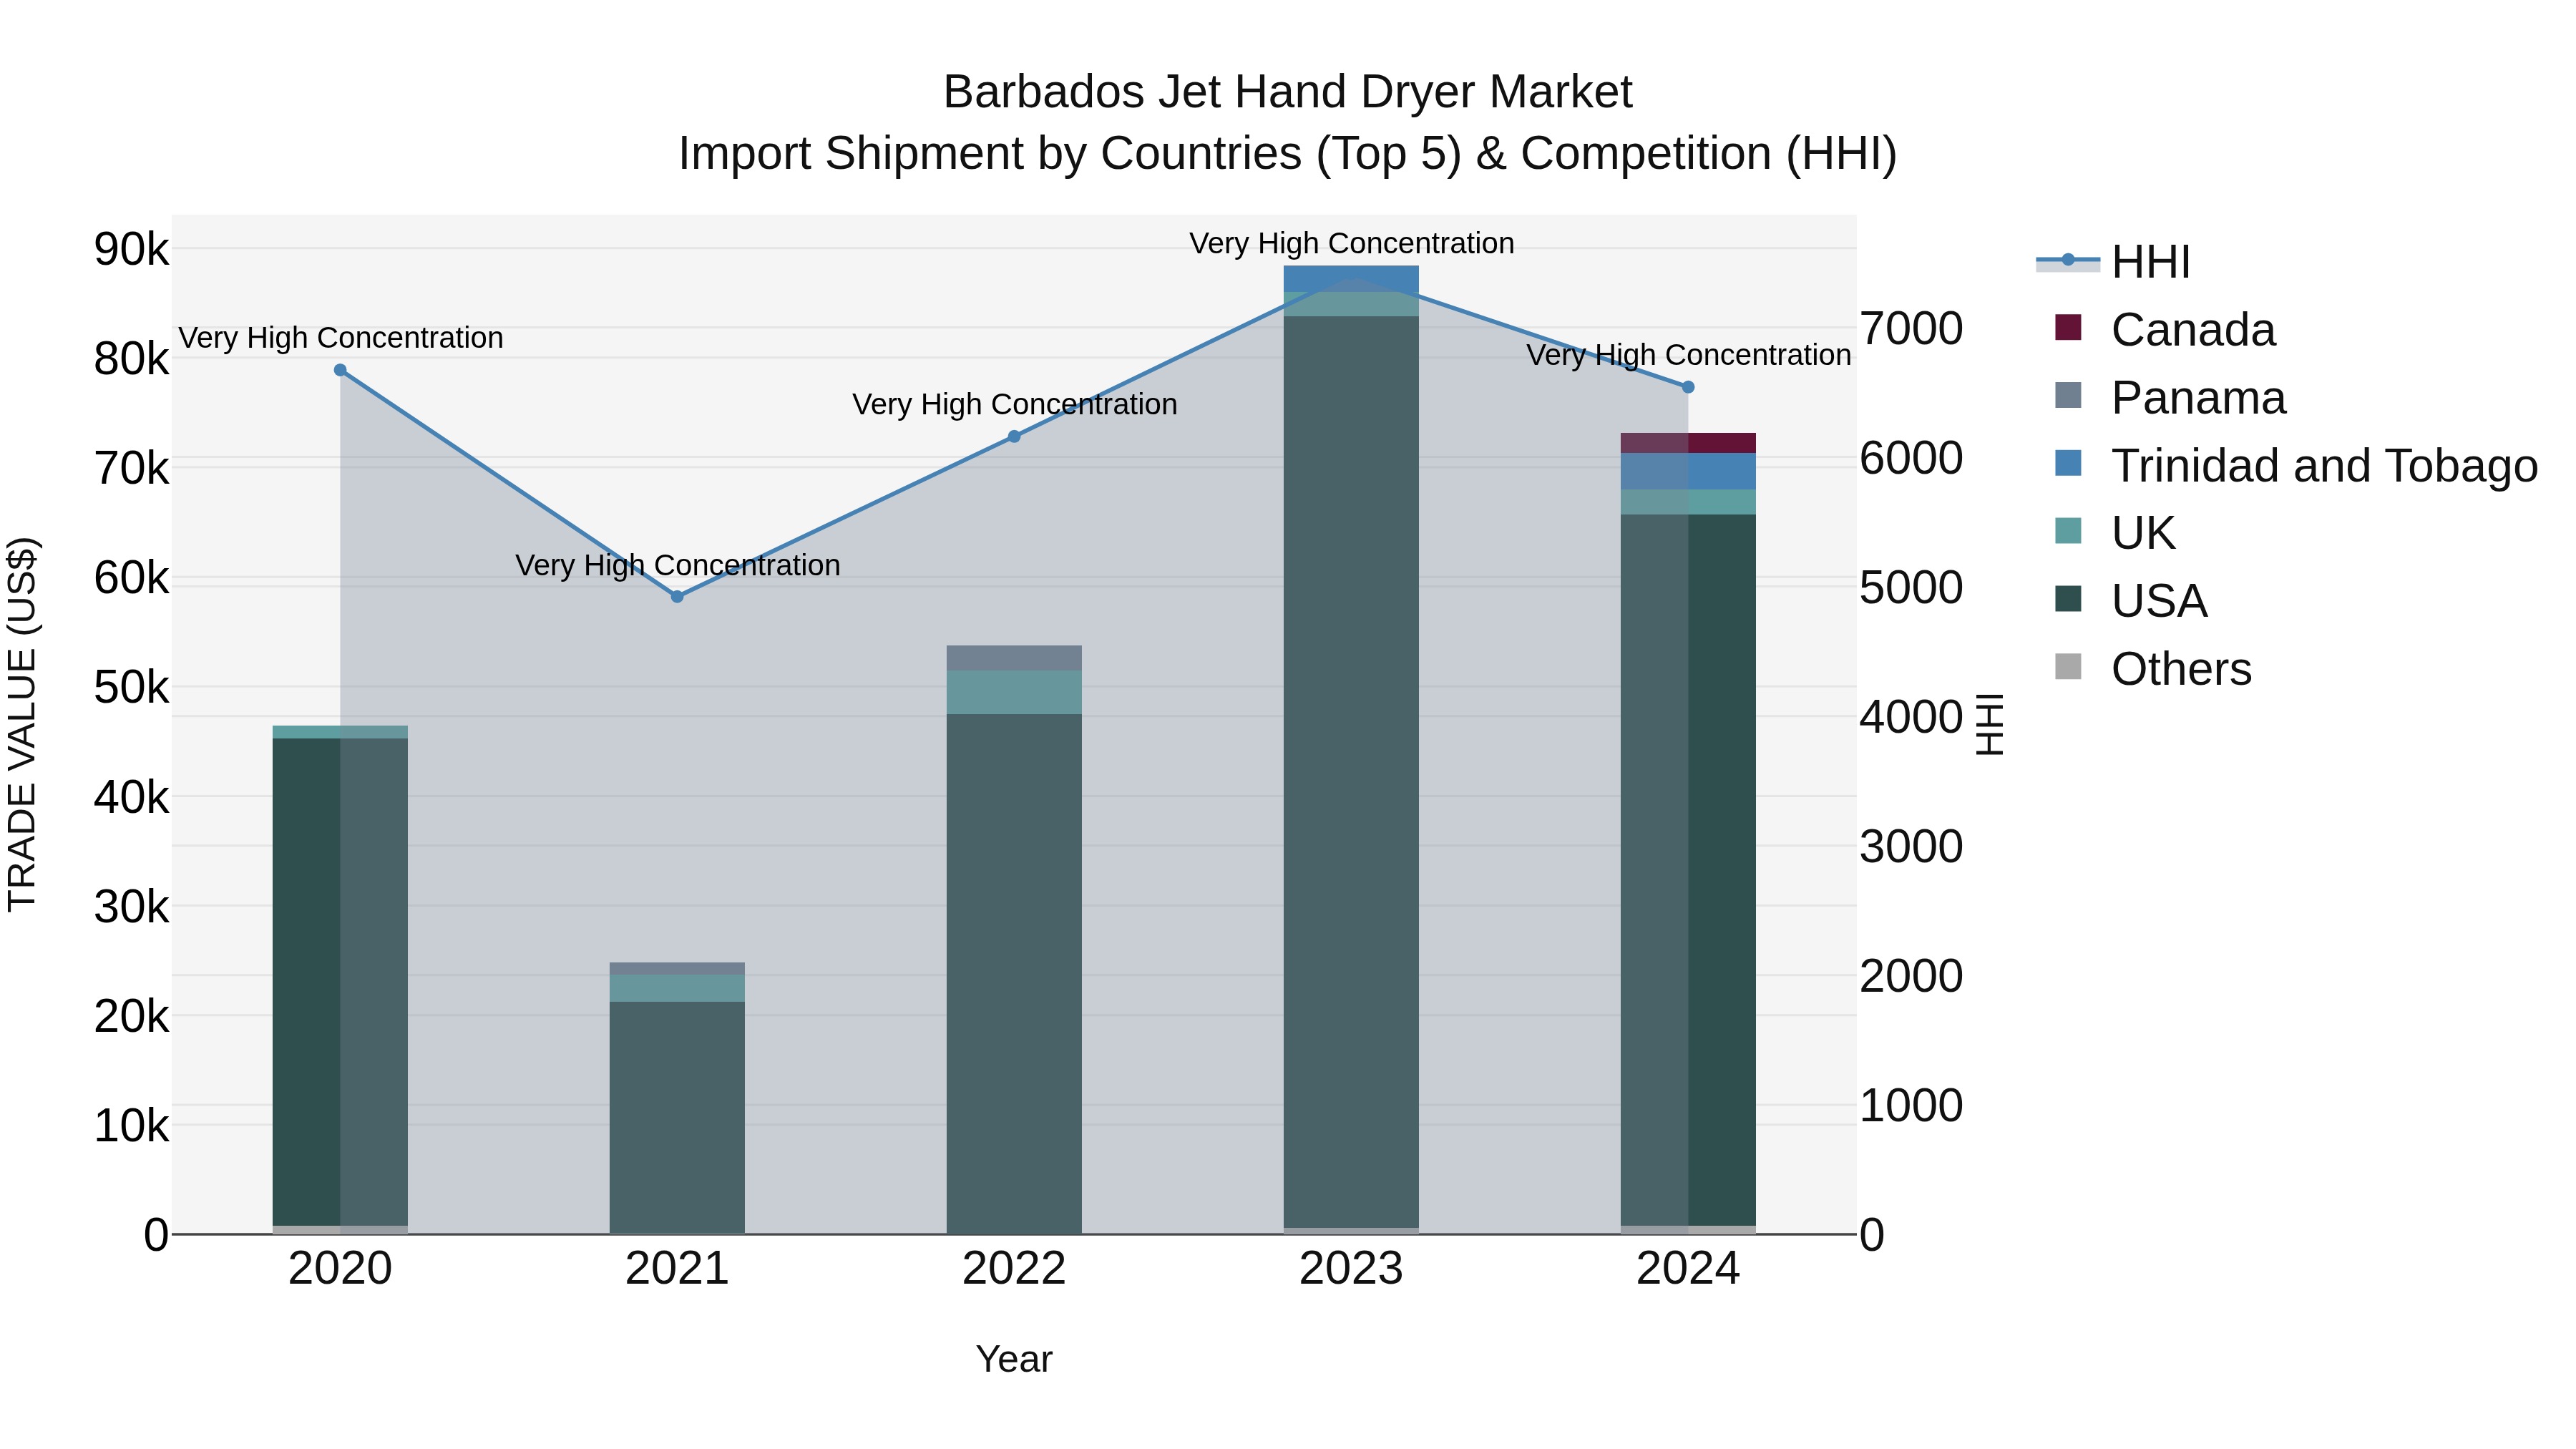Click the rotated HHI right axis title
This screenshot has width=2576, height=1449.
coord(1990,724)
